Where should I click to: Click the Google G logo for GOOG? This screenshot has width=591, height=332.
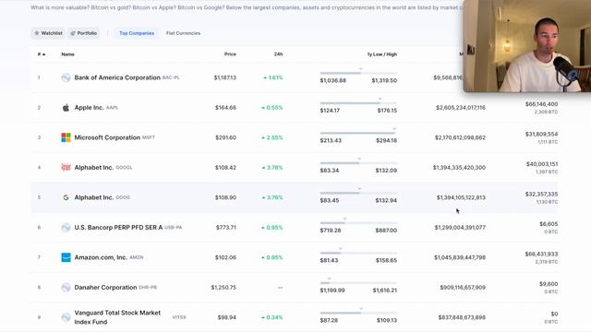66,197
